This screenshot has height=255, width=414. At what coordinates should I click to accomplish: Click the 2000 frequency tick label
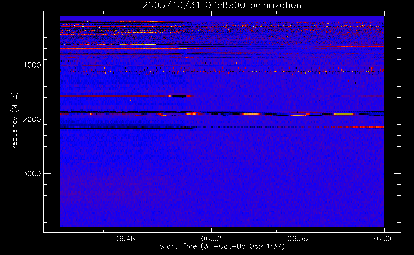[x=32, y=119]
